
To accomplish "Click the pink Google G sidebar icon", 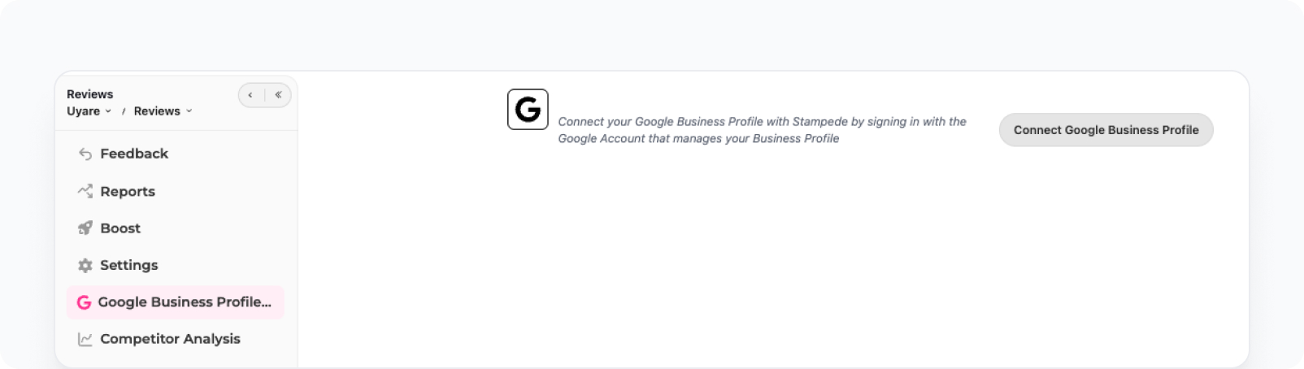I will pyautogui.click(x=84, y=302).
